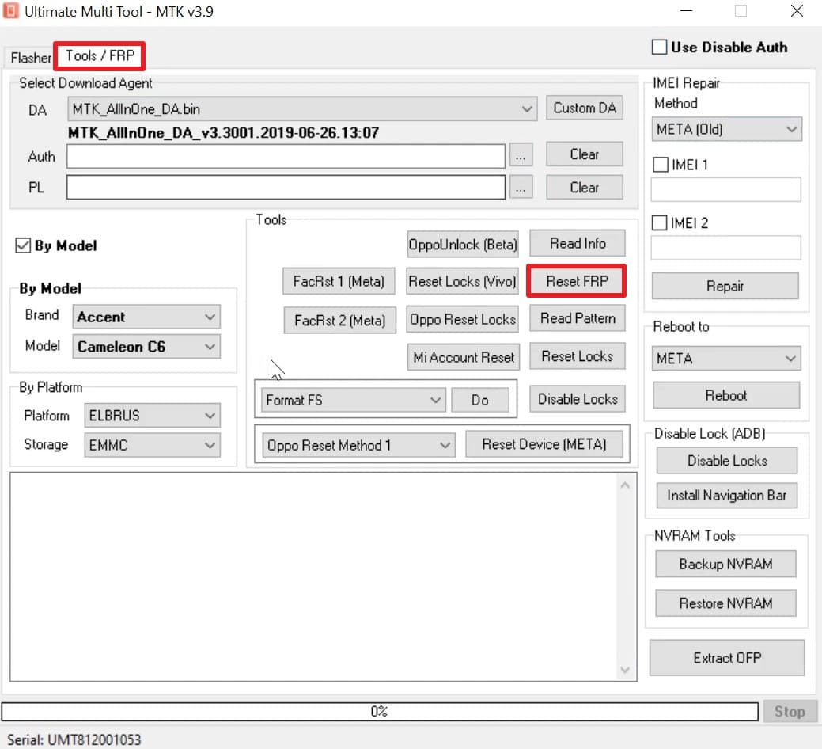Click the PL path input field
This screenshot has width=822, height=749.
[286, 187]
